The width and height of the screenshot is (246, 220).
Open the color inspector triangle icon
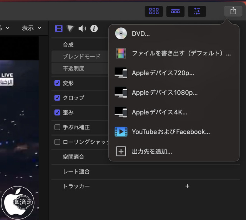pos(70,29)
